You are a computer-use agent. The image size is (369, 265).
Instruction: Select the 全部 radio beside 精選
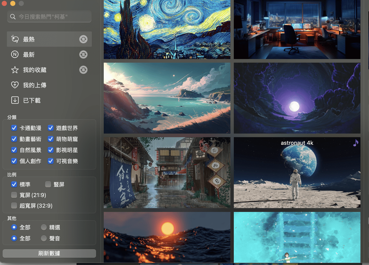14,227
